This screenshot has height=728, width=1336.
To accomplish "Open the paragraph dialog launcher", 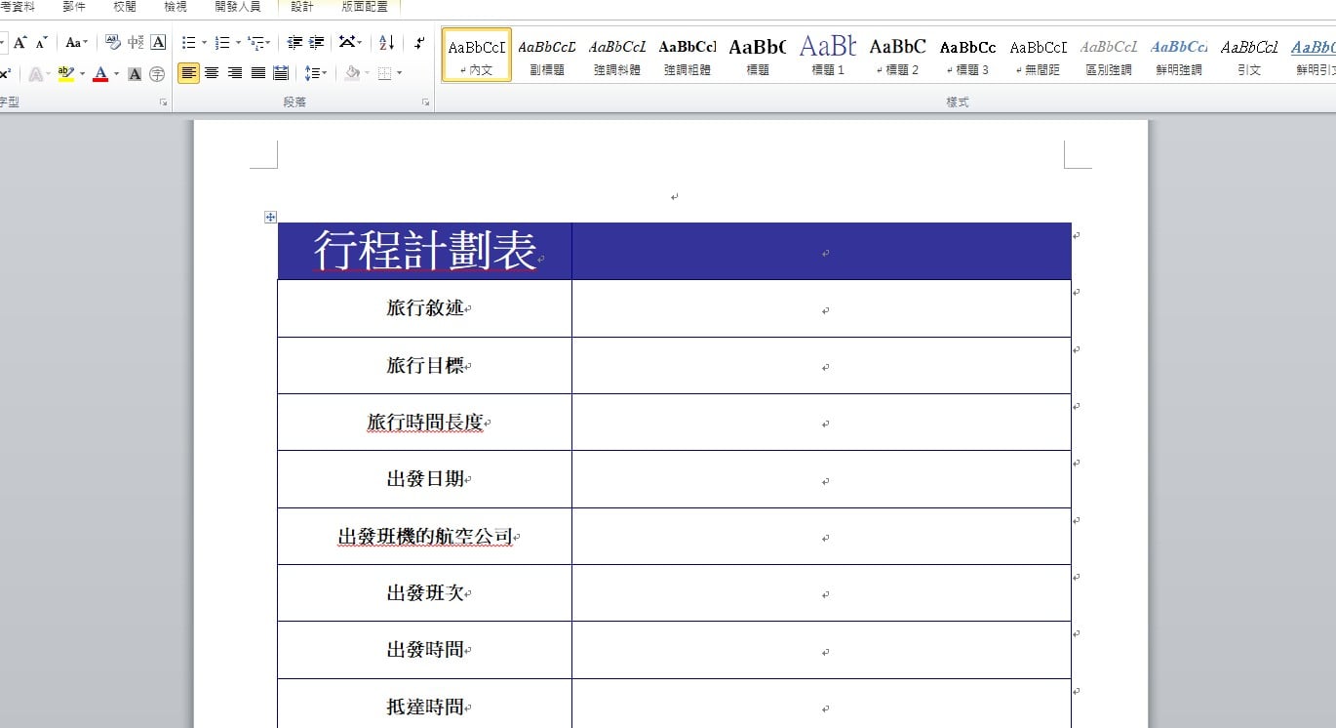I will tap(426, 101).
